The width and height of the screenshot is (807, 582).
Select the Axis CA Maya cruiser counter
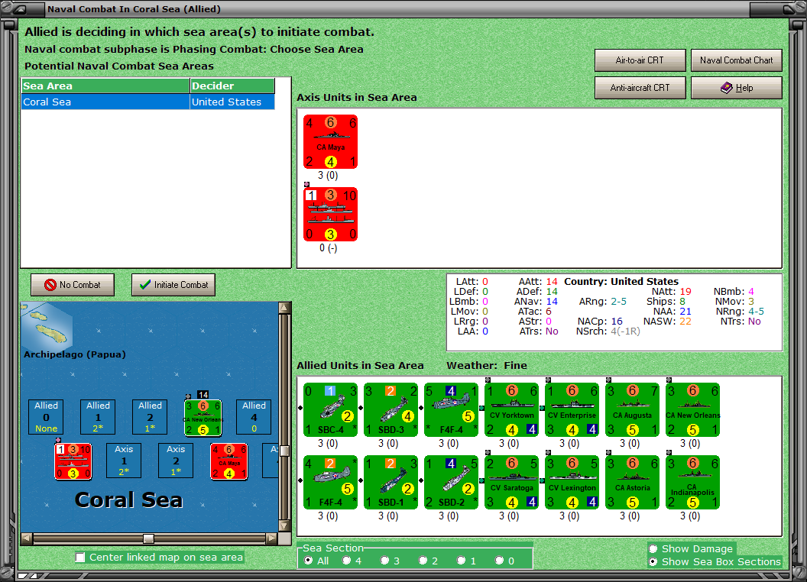click(x=330, y=141)
